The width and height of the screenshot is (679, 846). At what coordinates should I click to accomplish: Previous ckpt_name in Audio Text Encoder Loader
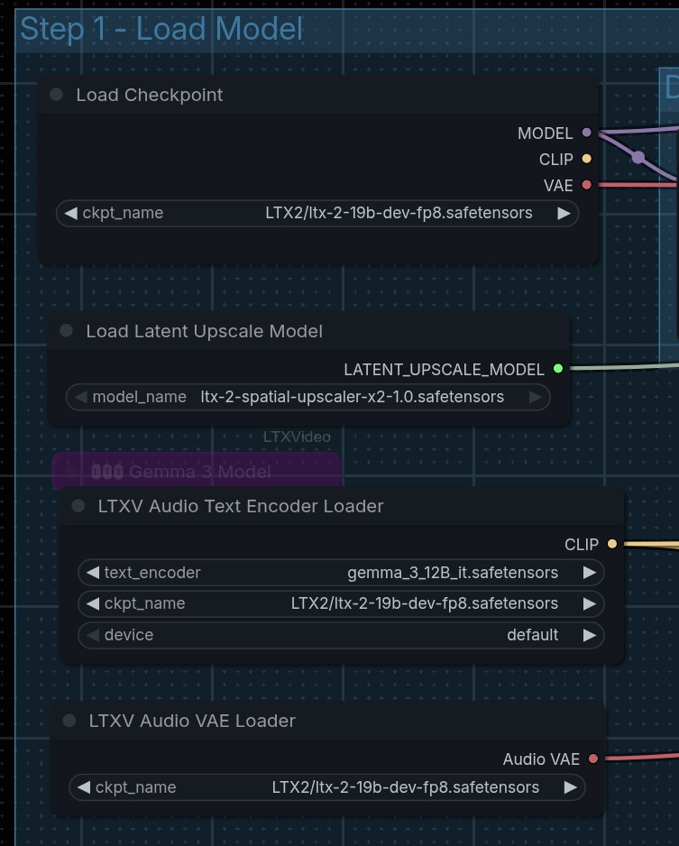[93, 603]
